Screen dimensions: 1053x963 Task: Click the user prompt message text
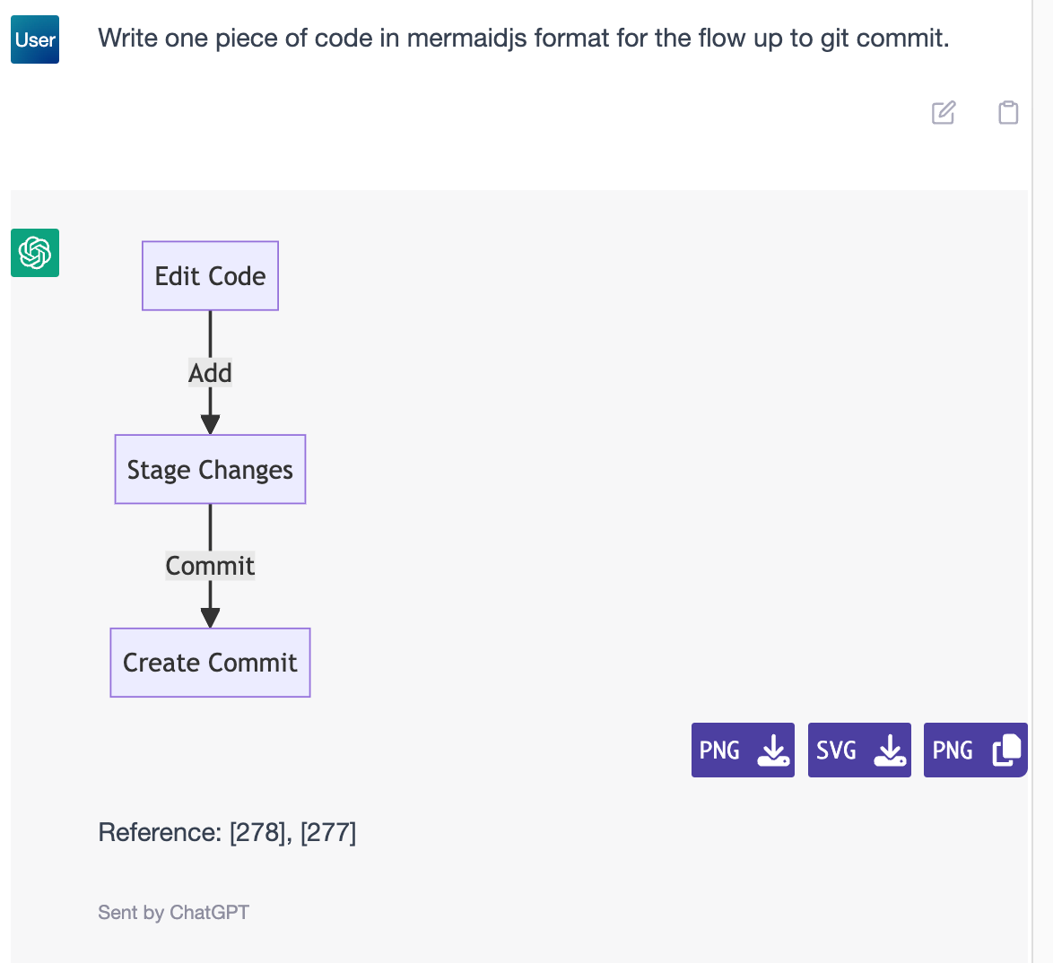(x=525, y=38)
